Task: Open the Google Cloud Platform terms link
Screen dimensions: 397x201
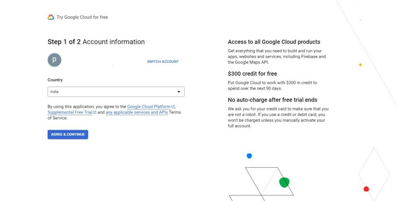Action: (149, 107)
